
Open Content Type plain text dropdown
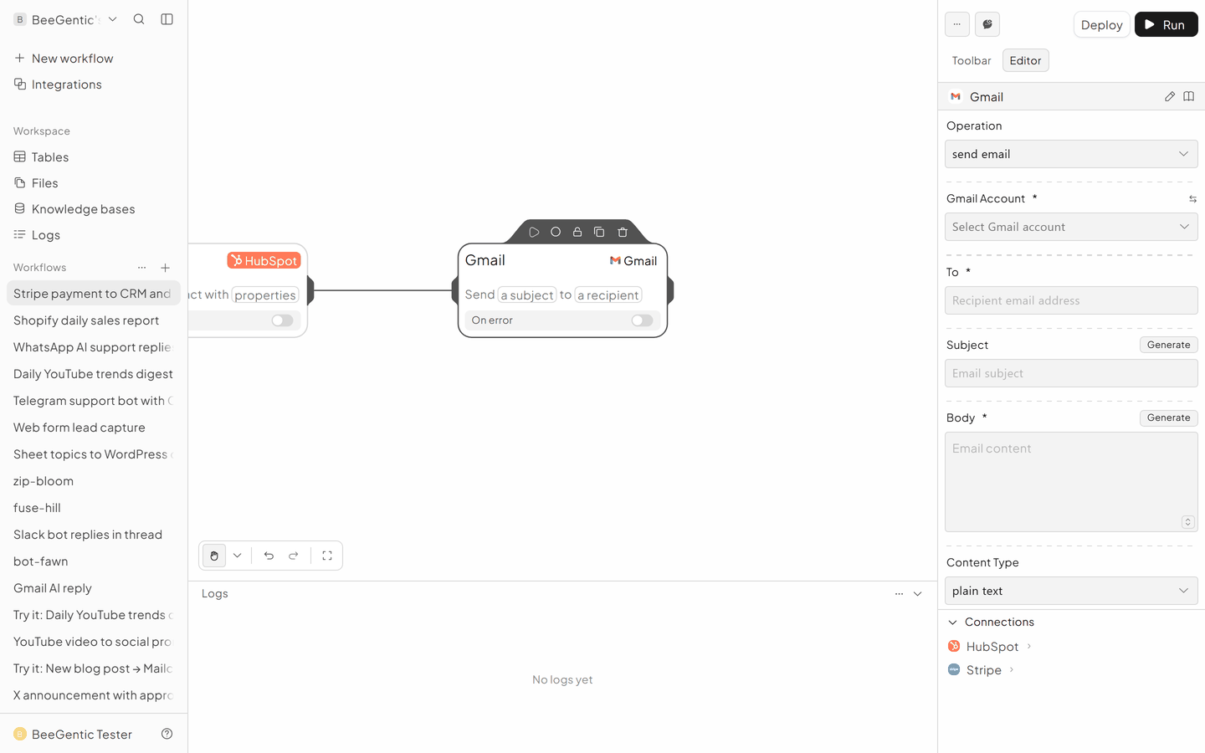(1071, 591)
